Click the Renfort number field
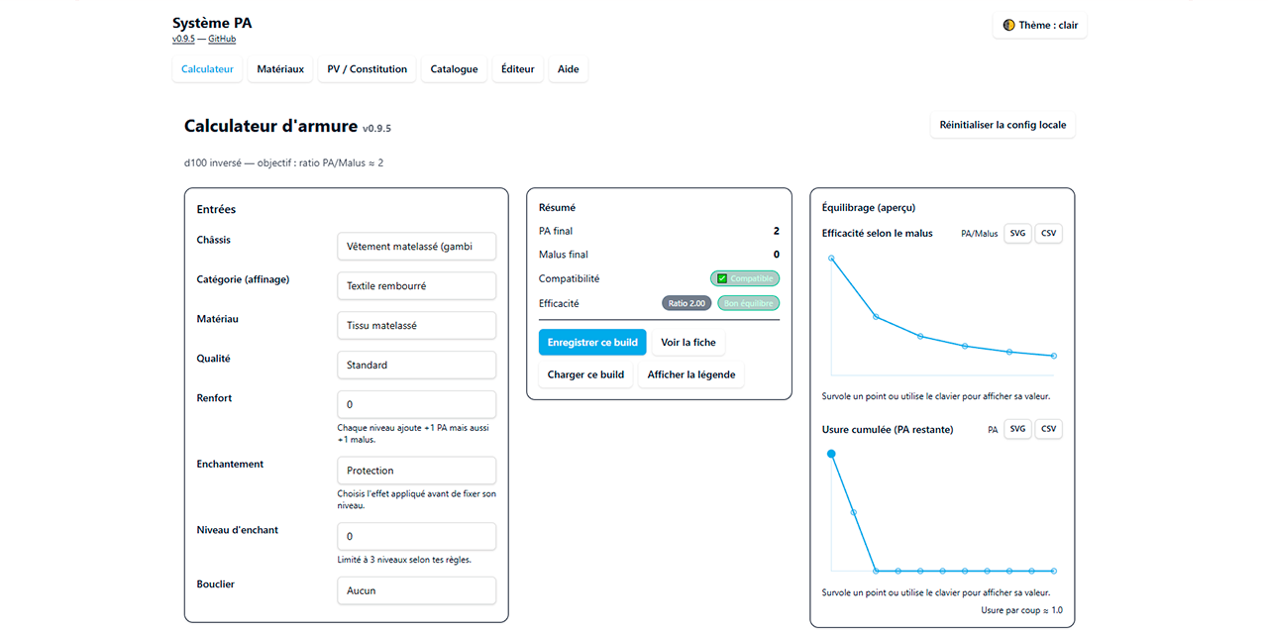1268x634 pixels. click(417, 404)
